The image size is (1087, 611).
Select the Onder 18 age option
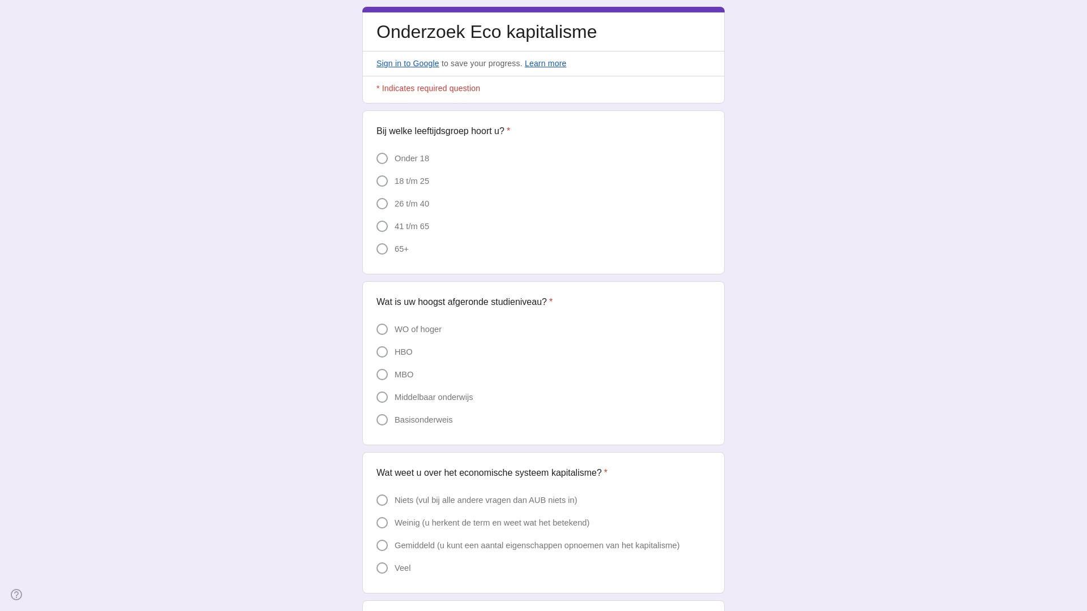[x=382, y=158]
